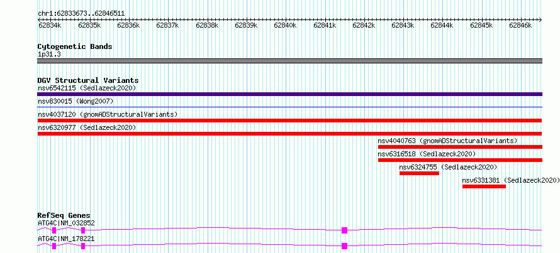This screenshot has width=560, height=253.
Task: Select the red nsv4040763 variant bar
Action: click(x=460, y=147)
